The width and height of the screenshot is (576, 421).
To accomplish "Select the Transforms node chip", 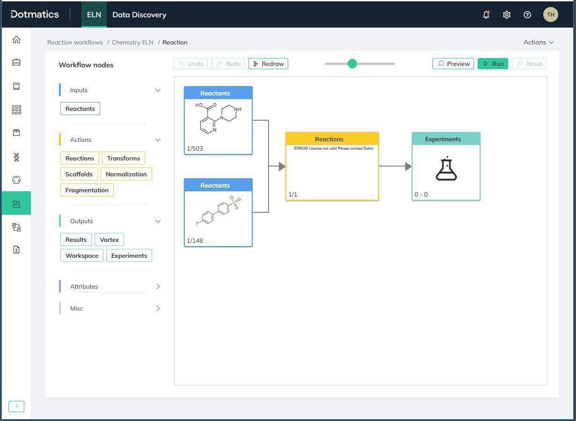I will point(124,158).
